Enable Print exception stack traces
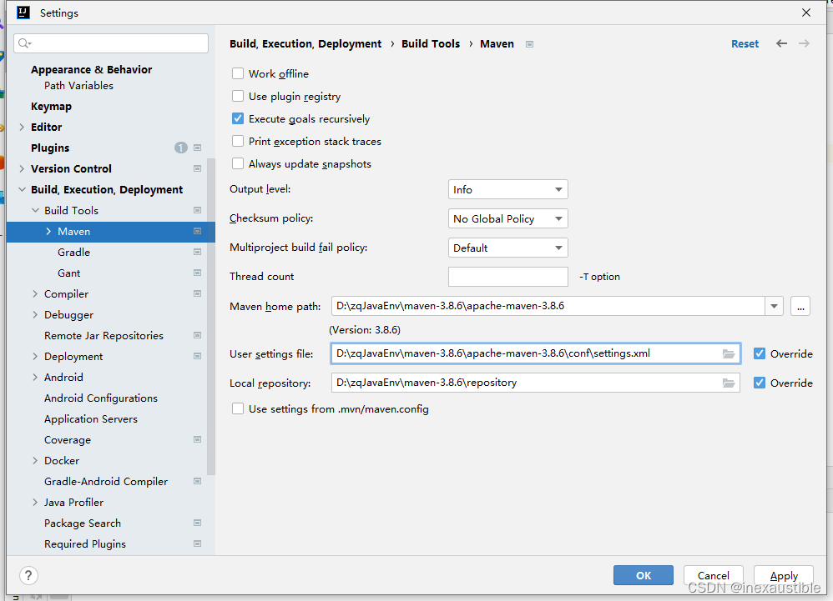The width and height of the screenshot is (833, 601). tap(238, 141)
